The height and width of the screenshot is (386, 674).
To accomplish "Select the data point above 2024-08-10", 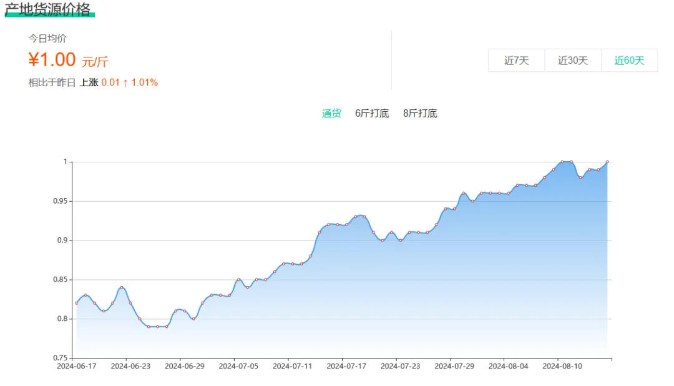I will [x=562, y=162].
